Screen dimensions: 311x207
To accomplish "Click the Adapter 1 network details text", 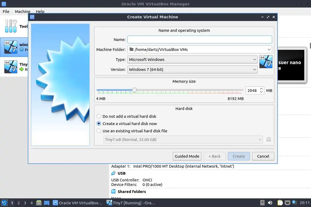I will point(173,166).
